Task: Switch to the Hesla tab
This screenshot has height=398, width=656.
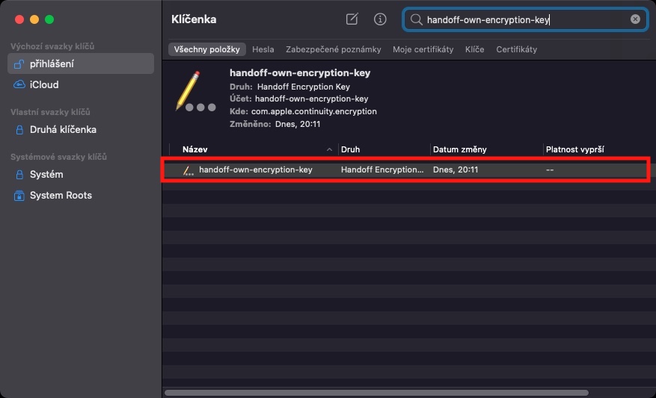Action: [x=263, y=49]
